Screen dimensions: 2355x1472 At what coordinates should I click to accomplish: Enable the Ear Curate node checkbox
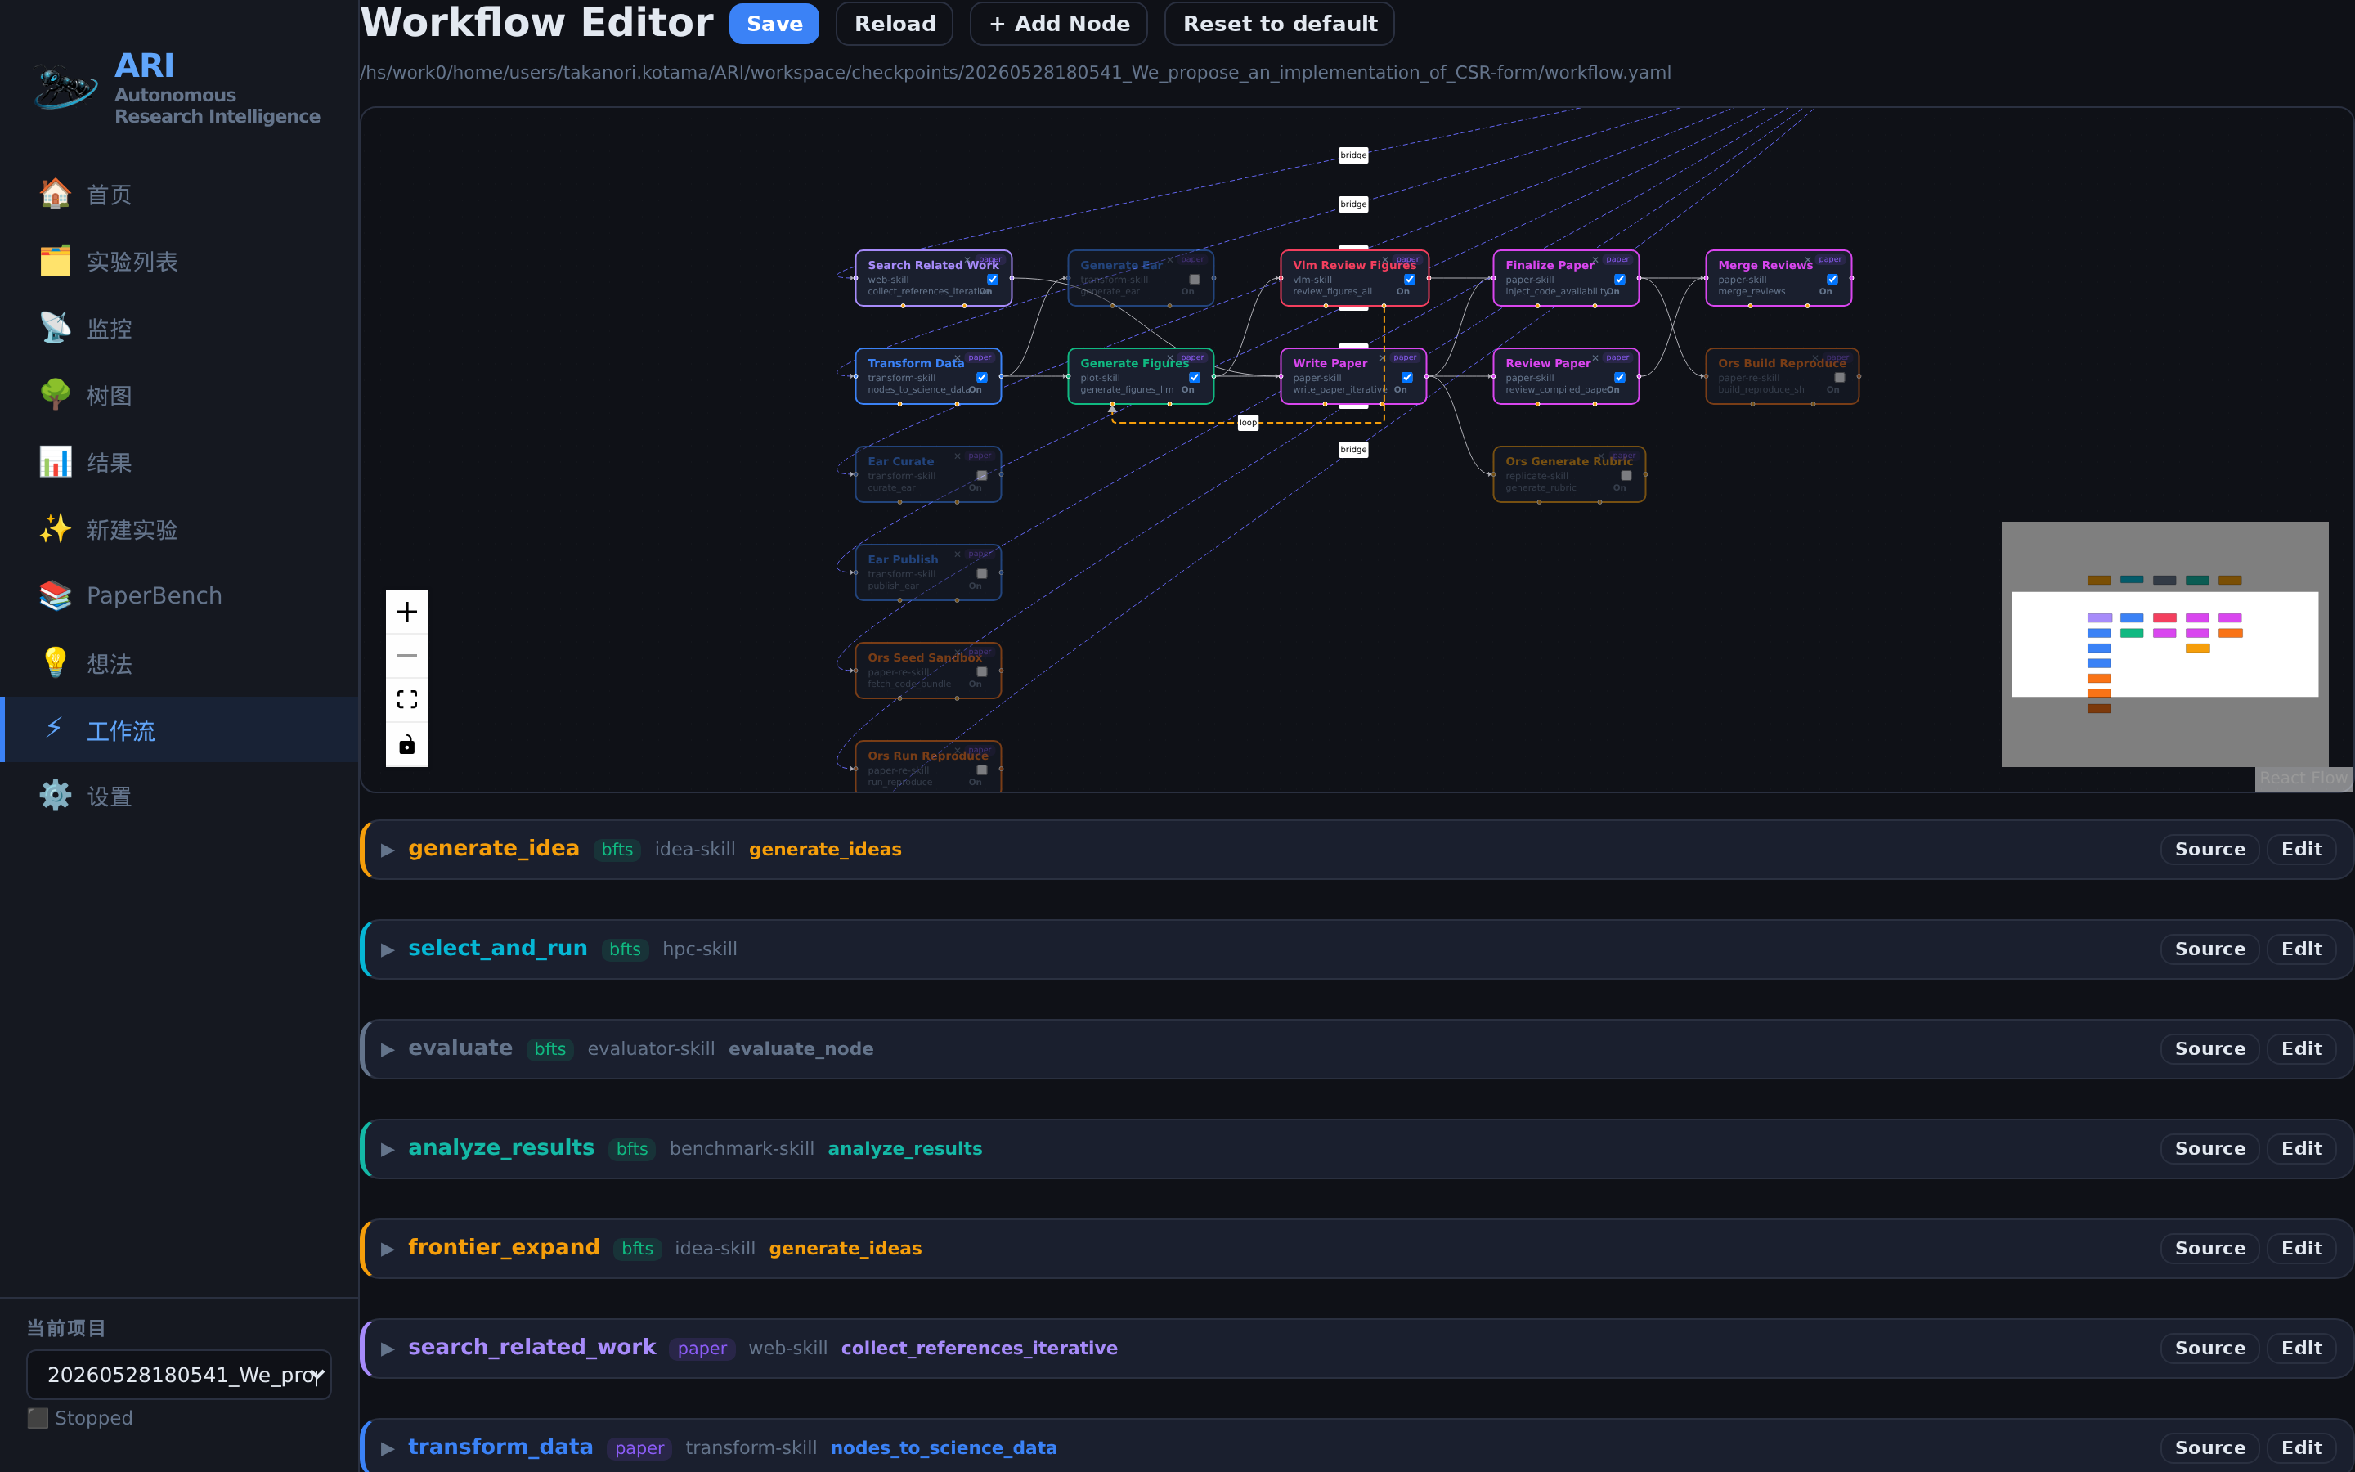[x=982, y=476]
